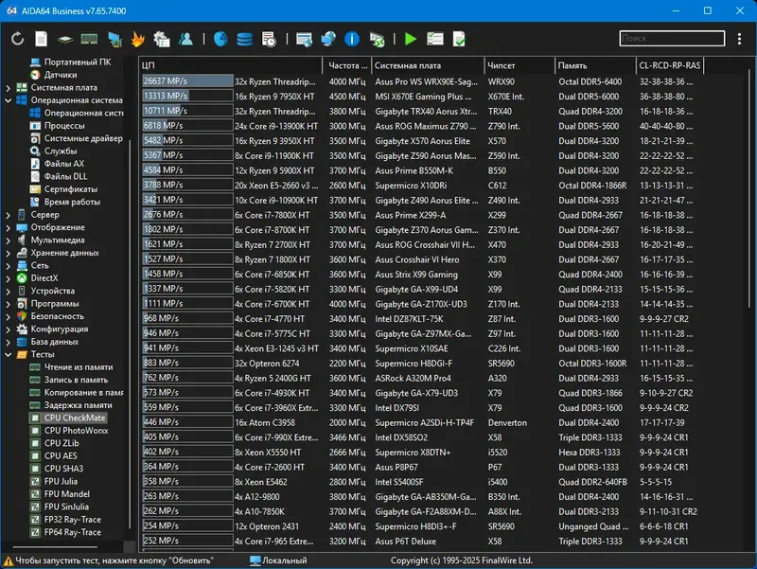This screenshot has height=569, width=757.
Task: Open Файлы DLL in the tree
Action: point(65,176)
